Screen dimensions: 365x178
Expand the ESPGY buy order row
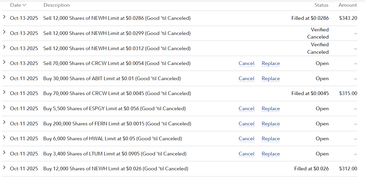[x=4, y=107]
